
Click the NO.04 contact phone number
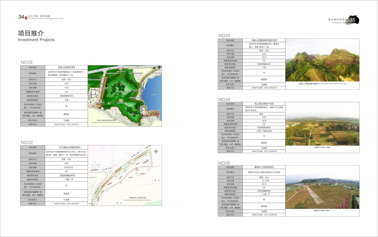coord(264,151)
